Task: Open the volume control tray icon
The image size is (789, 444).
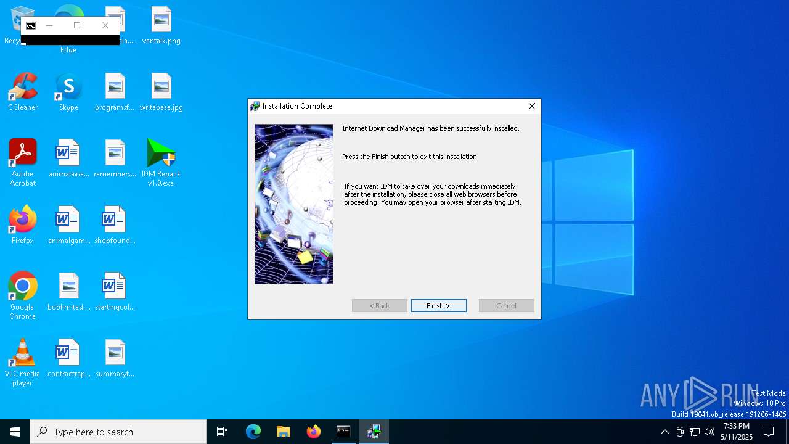Action: [x=709, y=432]
